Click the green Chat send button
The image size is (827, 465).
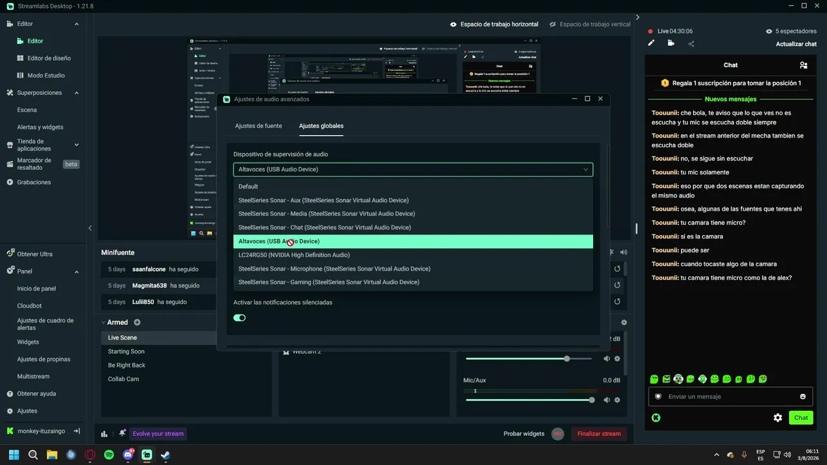(801, 418)
